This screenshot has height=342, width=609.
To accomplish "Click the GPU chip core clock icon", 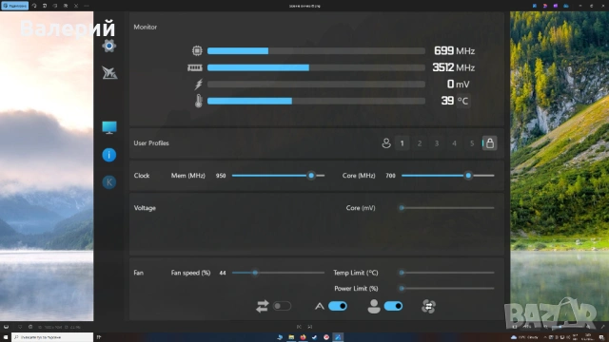I will coord(197,50).
